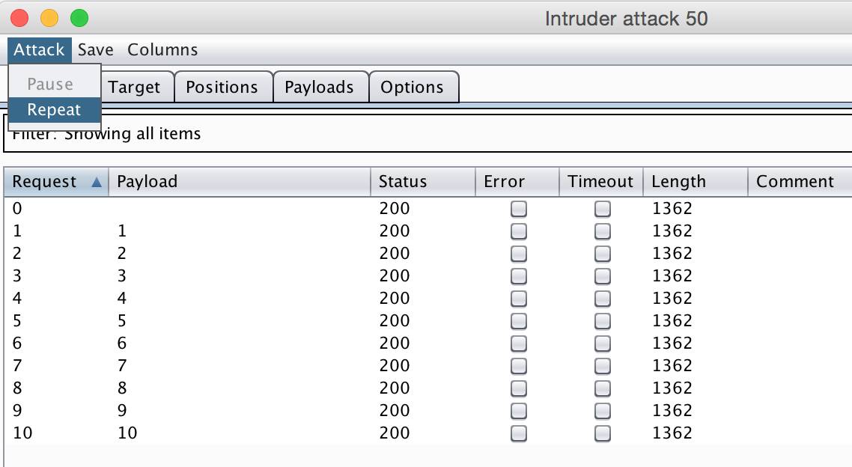Click the green zoom window button
Viewport: 852px width, 467px height.
pyautogui.click(x=79, y=18)
